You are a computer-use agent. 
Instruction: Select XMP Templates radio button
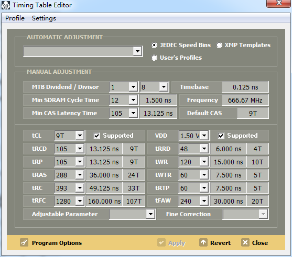(219, 45)
